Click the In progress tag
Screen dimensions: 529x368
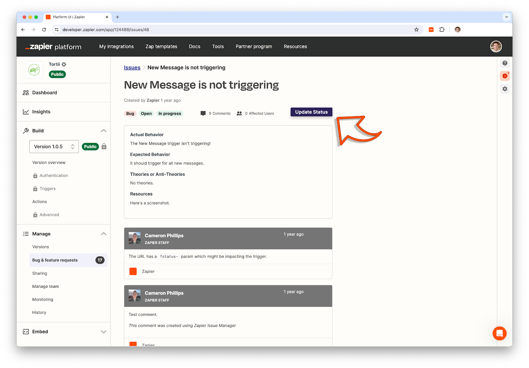coord(170,114)
